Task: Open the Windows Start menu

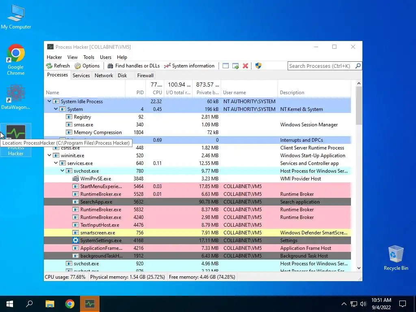Action: (10, 304)
